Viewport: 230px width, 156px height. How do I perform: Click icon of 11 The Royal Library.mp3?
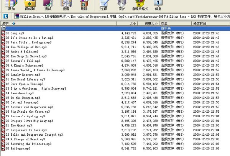click(3, 79)
